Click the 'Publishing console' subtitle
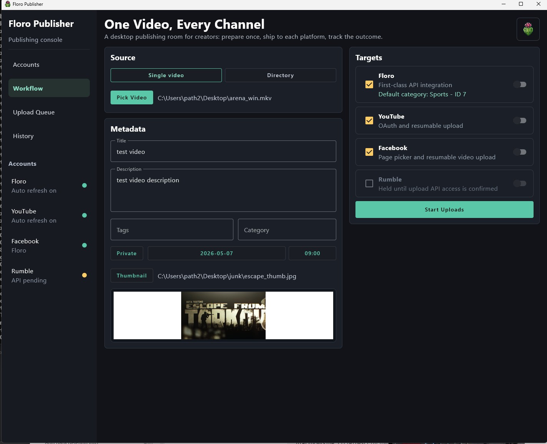This screenshot has height=444, width=547. 35,40
